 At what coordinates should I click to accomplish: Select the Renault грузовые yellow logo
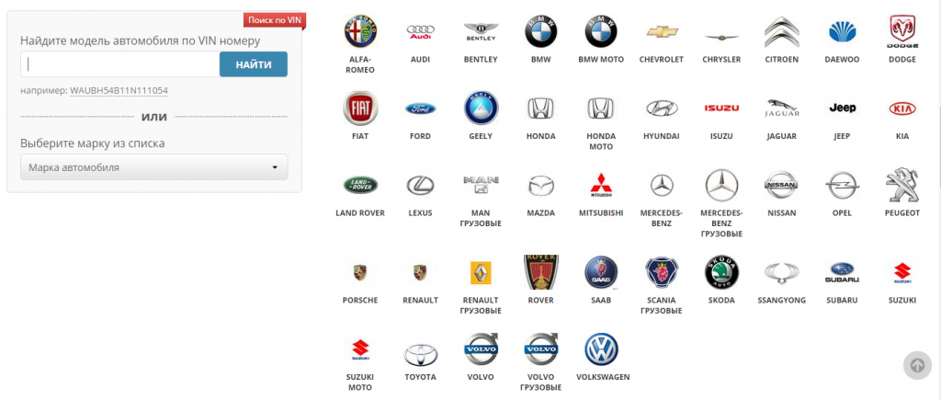point(482,273)
